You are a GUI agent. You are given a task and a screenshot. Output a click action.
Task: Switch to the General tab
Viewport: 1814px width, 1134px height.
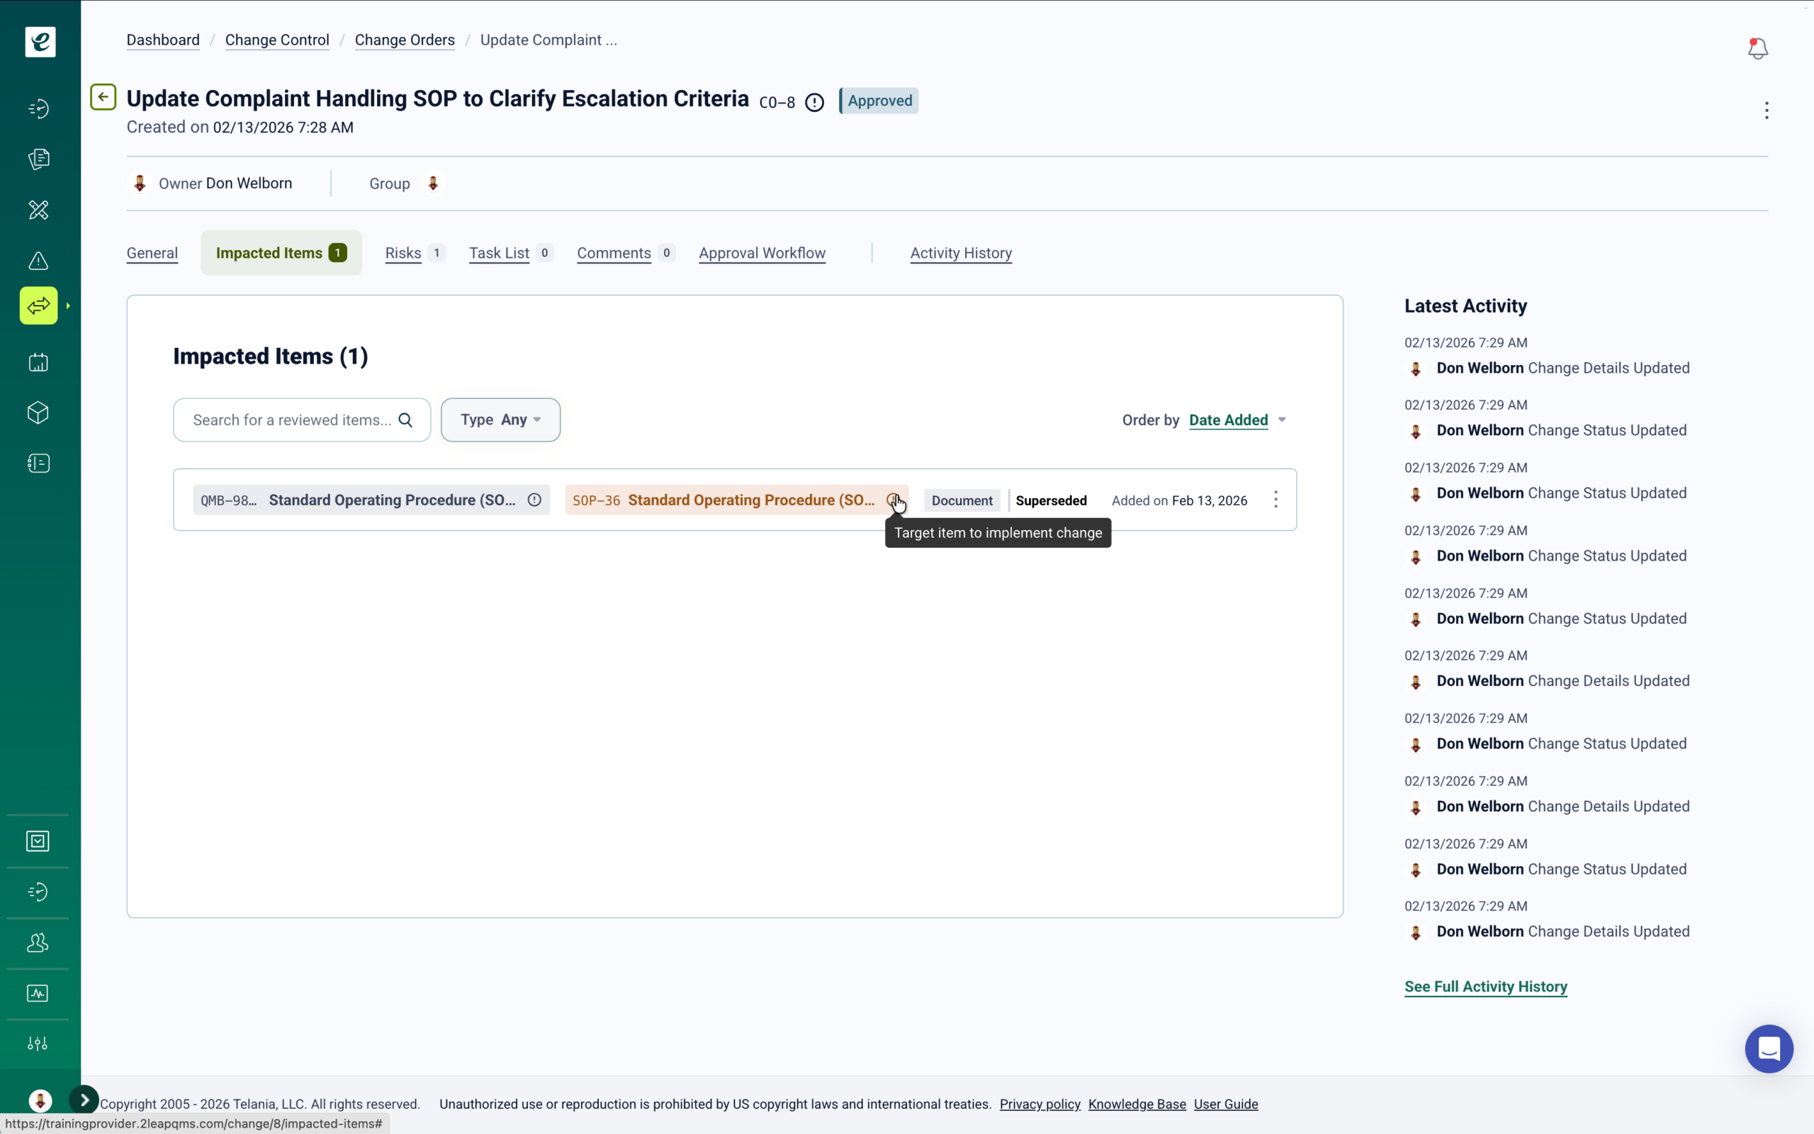click(x=152, y=254)
